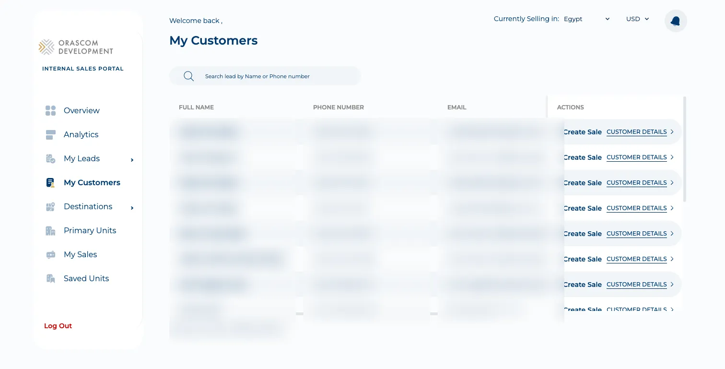Click the ACTIONS column header

pos(571,107)
